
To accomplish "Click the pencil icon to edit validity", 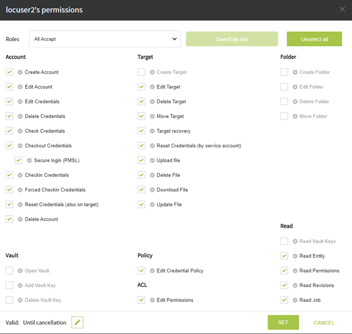I will click(78, 322).
